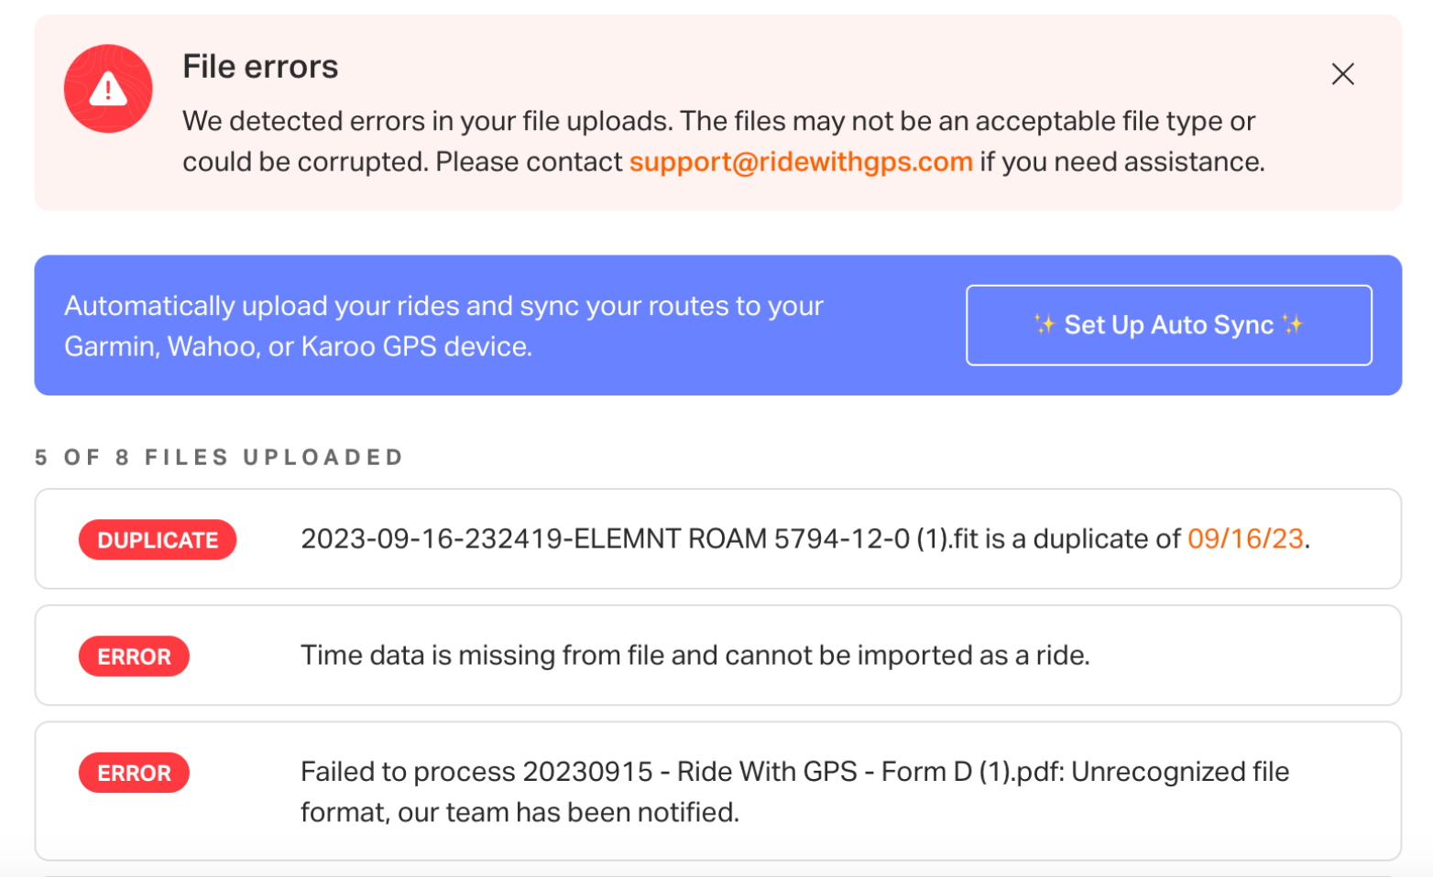1433x877 pixels.
Task: Click the File errors heading
Action: pos(260,67)
